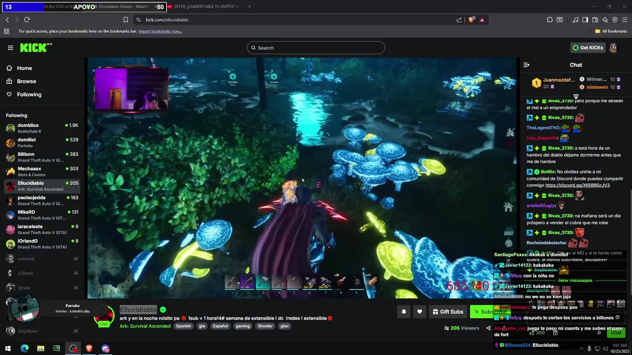Click the Get KICKs button
This screenshot has height=355, width=632.
coord(588,48)
